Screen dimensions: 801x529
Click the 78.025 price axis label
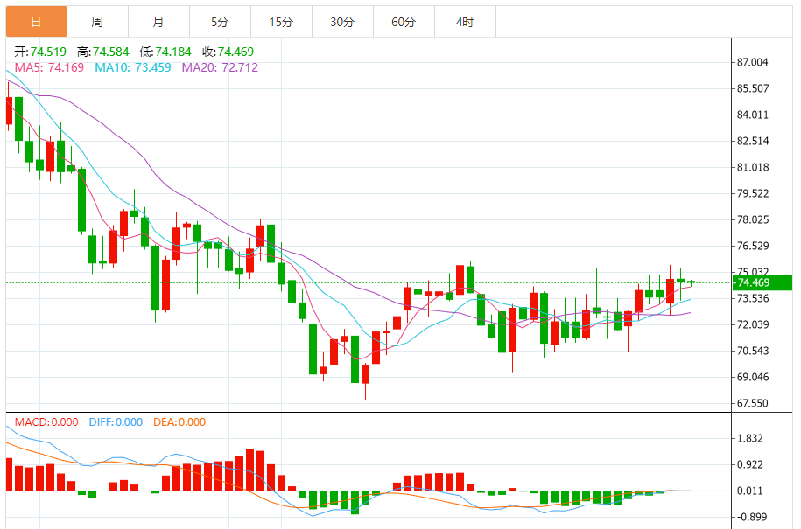coord(753,219)
